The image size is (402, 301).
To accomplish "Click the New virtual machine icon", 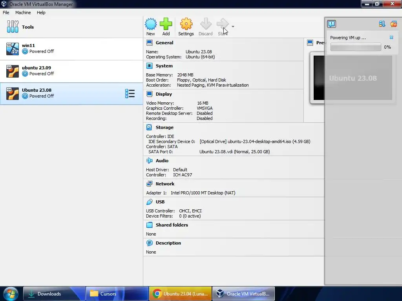I will 150,24.
